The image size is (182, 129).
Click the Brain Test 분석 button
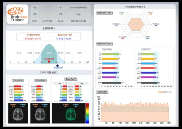click(x=104, y=44)
